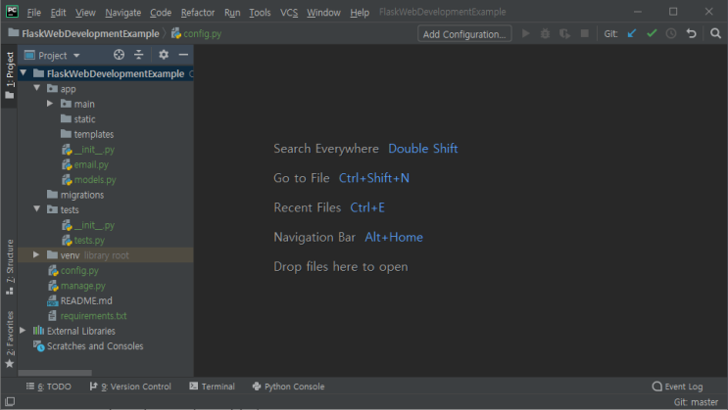The height and width of the screenshot is (410, 728).
Task: Select config.py in the project tree
Action: click(79, 270)
